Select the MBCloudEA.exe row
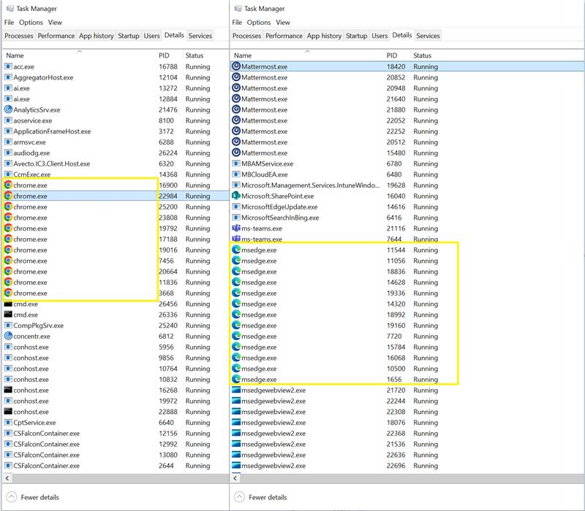This screenshot has width=585, height=511. 407,174
